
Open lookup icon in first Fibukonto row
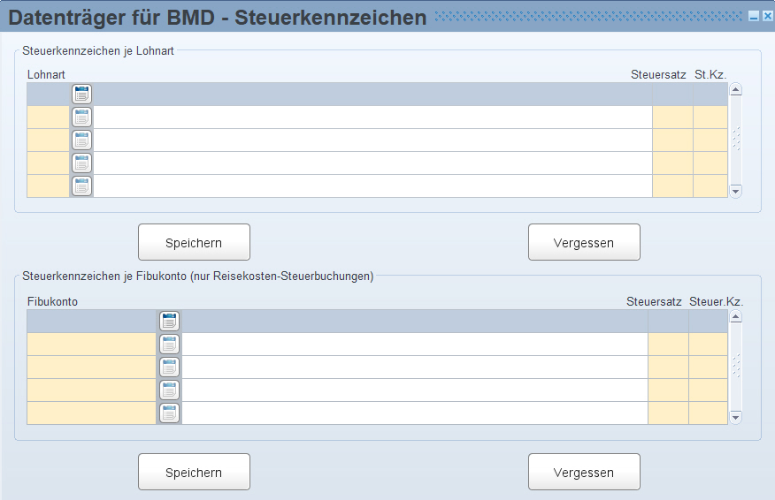pos(170,322)
